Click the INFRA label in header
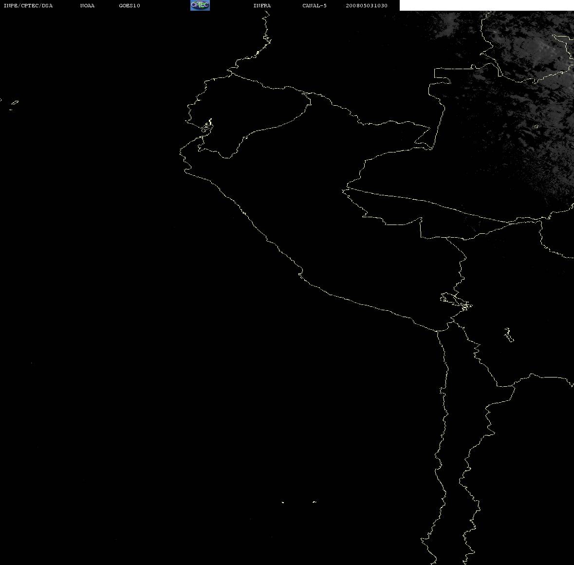 262,5
